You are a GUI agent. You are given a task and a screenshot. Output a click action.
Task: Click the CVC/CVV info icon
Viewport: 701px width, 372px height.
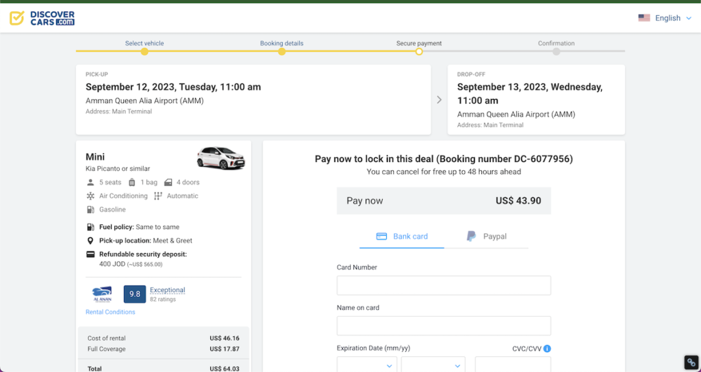point(547,349)
